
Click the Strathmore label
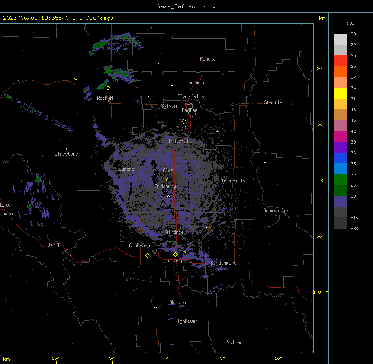click(x=223, y=263)
